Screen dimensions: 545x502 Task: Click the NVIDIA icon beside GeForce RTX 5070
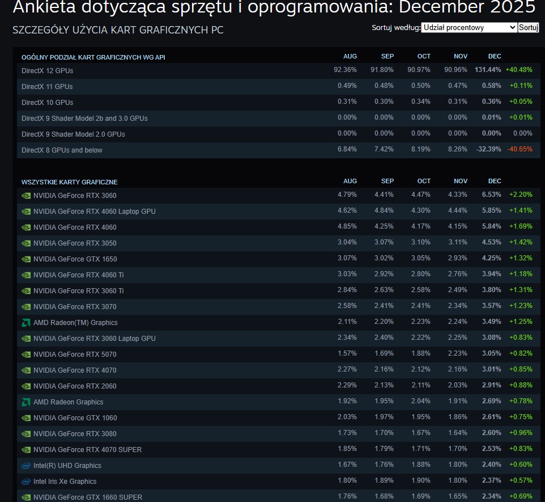tap(25, 354)
